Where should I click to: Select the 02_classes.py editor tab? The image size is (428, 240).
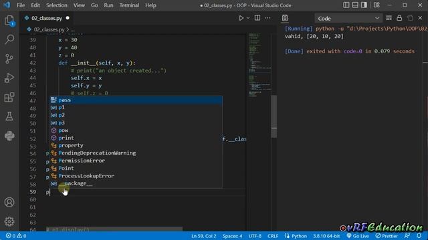pos(46,18)
